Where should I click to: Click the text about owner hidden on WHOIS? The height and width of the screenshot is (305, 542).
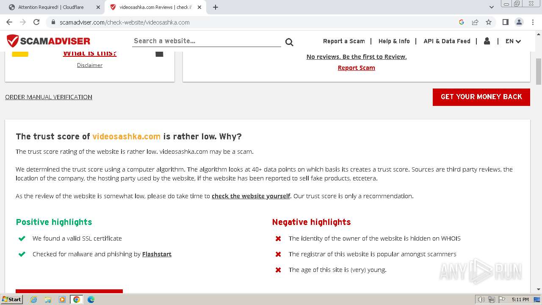point(375,238)
